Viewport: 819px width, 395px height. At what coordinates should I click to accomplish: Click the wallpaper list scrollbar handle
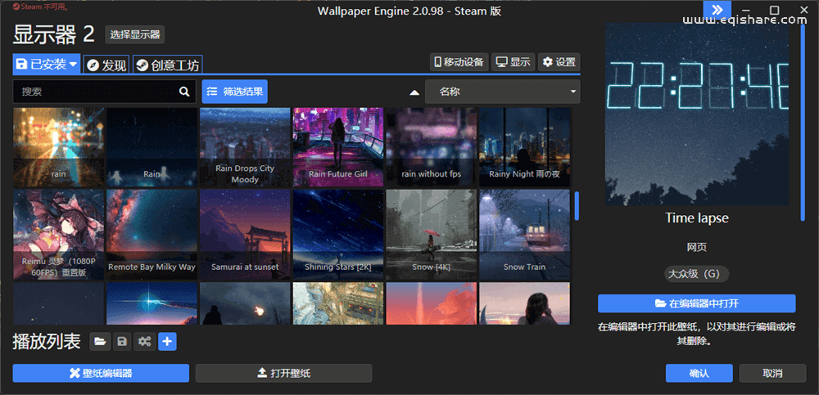[577, 205]
